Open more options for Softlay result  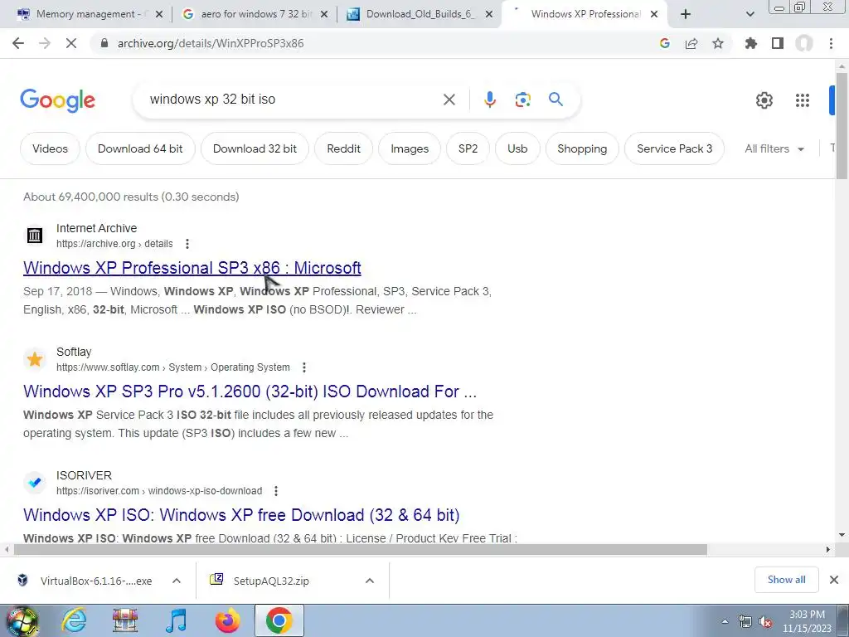click(304, 367)
